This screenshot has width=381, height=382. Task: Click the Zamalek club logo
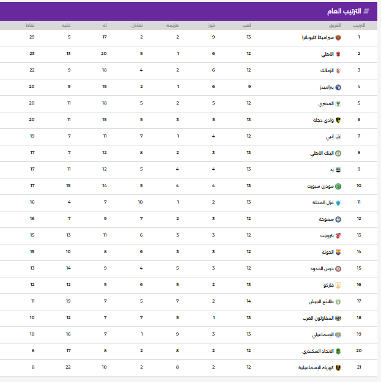(338, 71)
